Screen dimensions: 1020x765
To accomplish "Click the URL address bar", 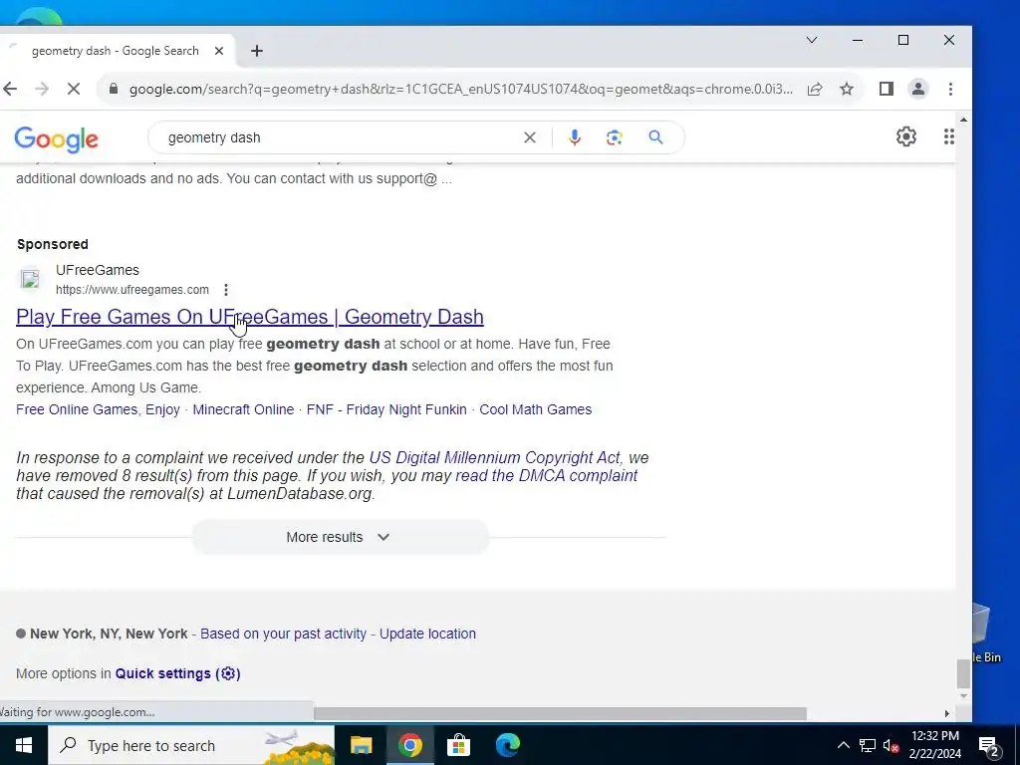I will tap(460, 89).
